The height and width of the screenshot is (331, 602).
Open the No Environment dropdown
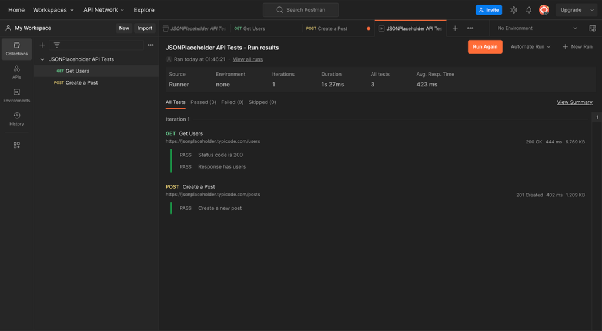point(537,28)
